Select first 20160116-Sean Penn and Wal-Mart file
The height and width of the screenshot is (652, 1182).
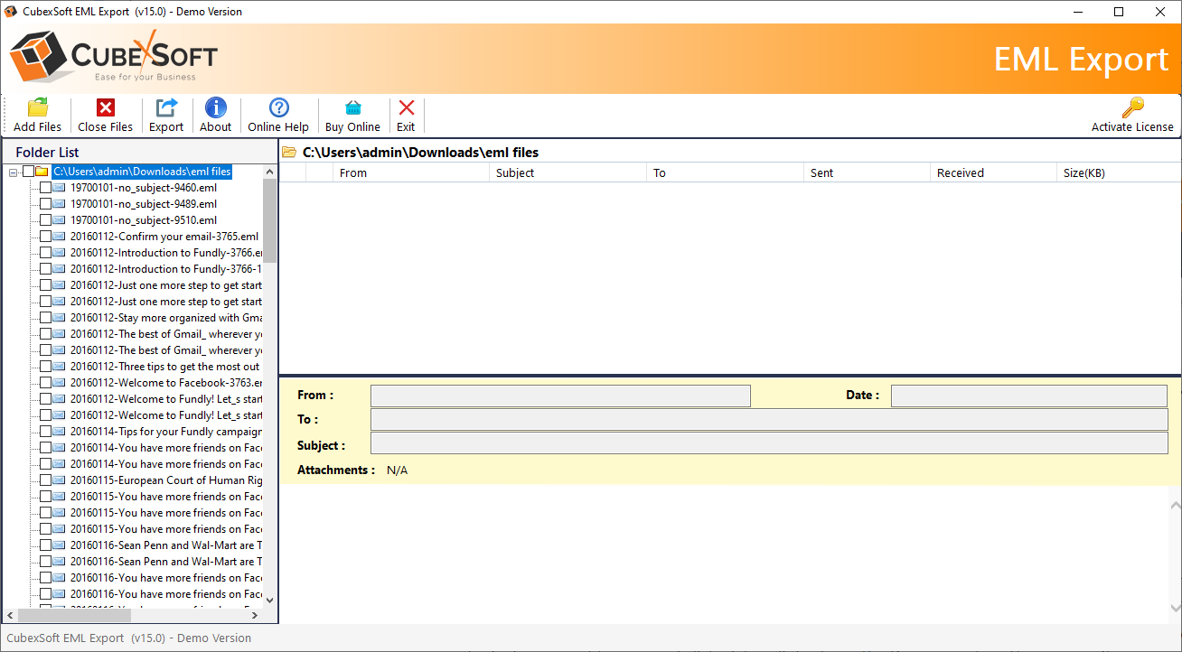(165, 545)
